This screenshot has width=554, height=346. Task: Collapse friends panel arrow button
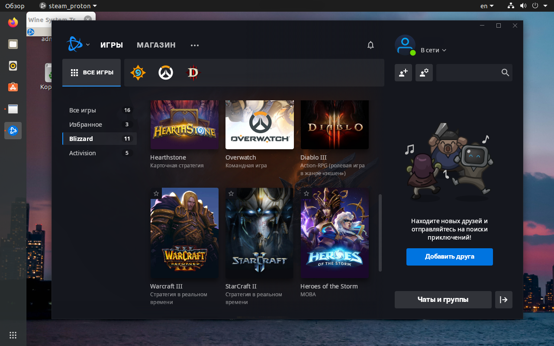(x=504, y=300)
